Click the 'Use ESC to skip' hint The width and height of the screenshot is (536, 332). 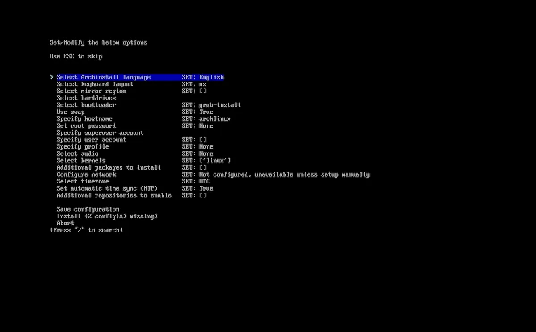[x=76, y=56]
